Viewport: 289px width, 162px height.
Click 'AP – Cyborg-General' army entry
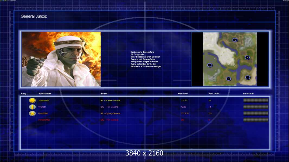pyautogui.click(x=110, y=113)
